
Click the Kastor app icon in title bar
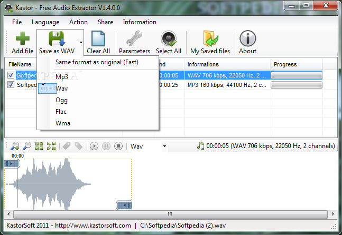click(x=9, y=8)
